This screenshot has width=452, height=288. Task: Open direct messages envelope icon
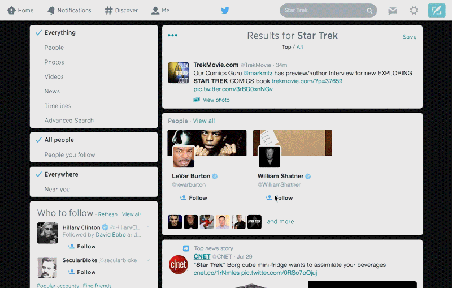tap(393, 11)
